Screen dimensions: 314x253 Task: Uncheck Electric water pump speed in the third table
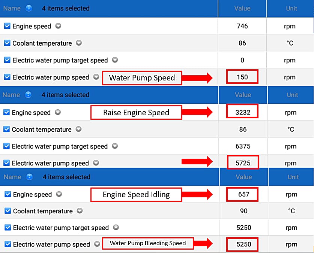pyautogui.click(x=7, y=244)
